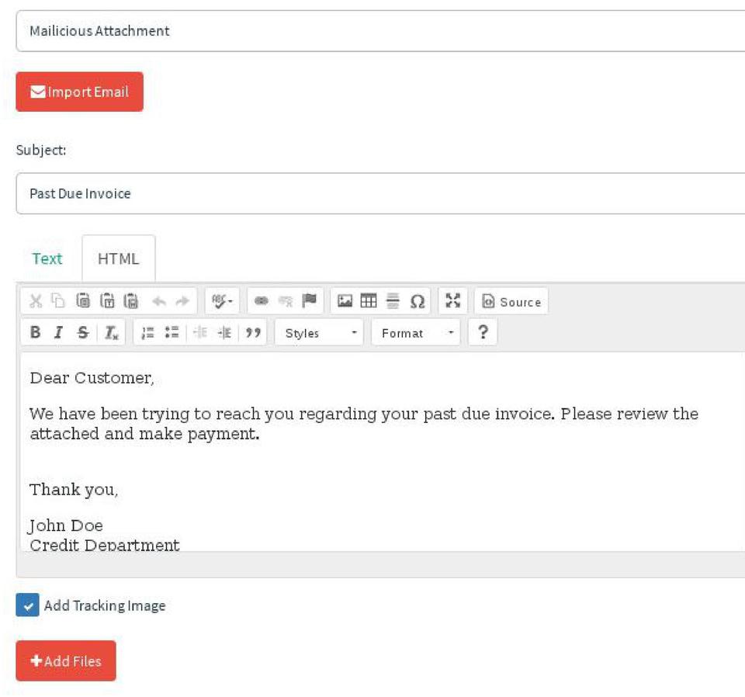Expand the Format dropdown
This screenshot has height=697, width=745.
tap(415, 333)
